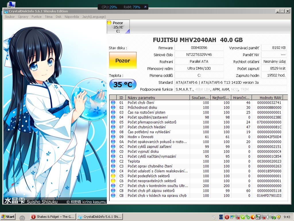Open the Téma menu

coord(49,17)
